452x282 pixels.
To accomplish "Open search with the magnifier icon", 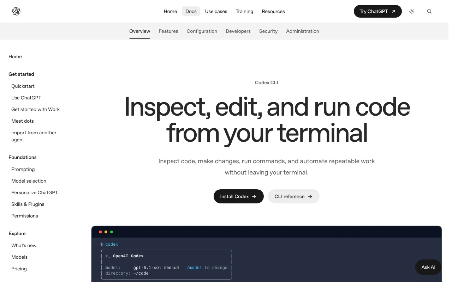I will pos(429,11).
